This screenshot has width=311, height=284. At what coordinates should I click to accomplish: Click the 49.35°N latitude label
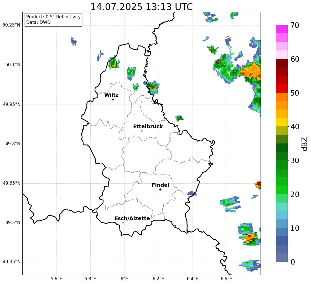point(12,262)
